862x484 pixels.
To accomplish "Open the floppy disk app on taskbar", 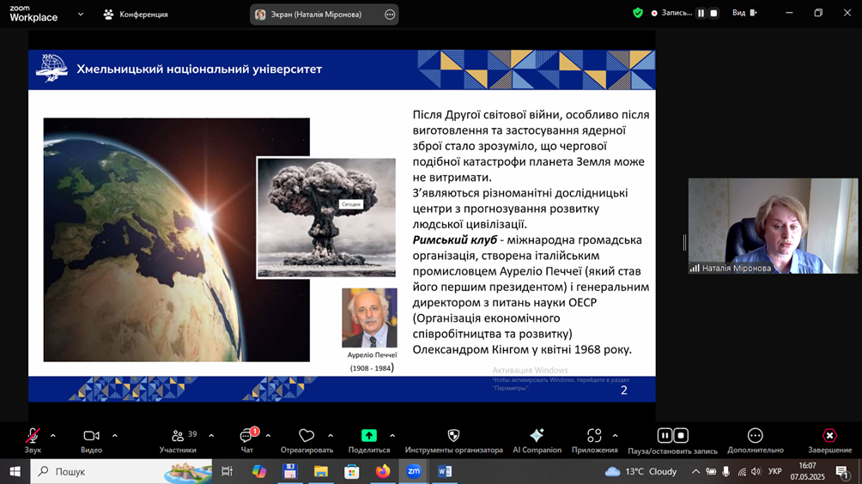I will 289,471.
